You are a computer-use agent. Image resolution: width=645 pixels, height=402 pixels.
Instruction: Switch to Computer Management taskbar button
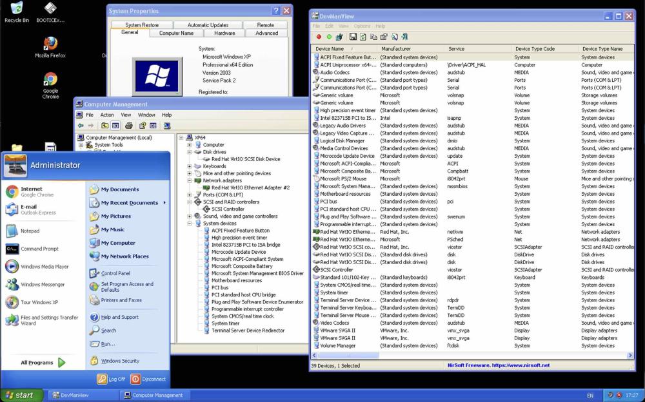pyautogui.click(x=155, y=395)
